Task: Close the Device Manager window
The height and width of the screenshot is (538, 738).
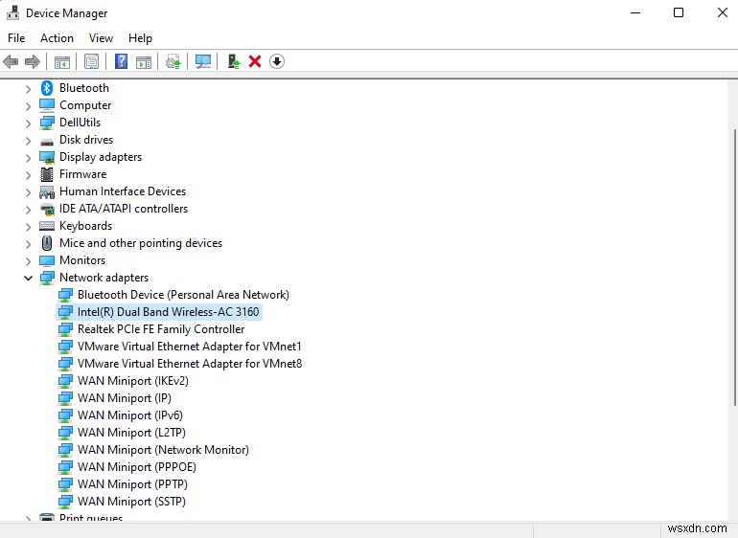Action: click(722, 12)
